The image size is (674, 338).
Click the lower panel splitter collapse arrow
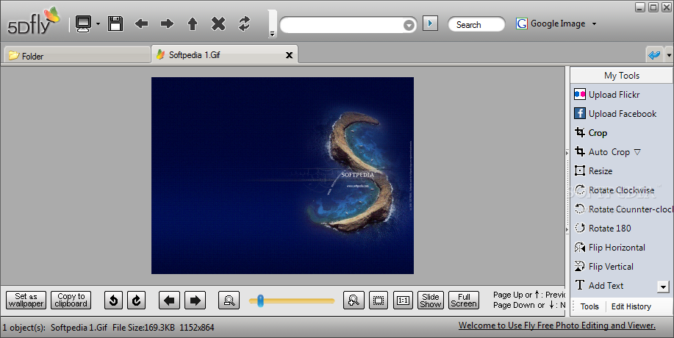(x=567, y=230)
